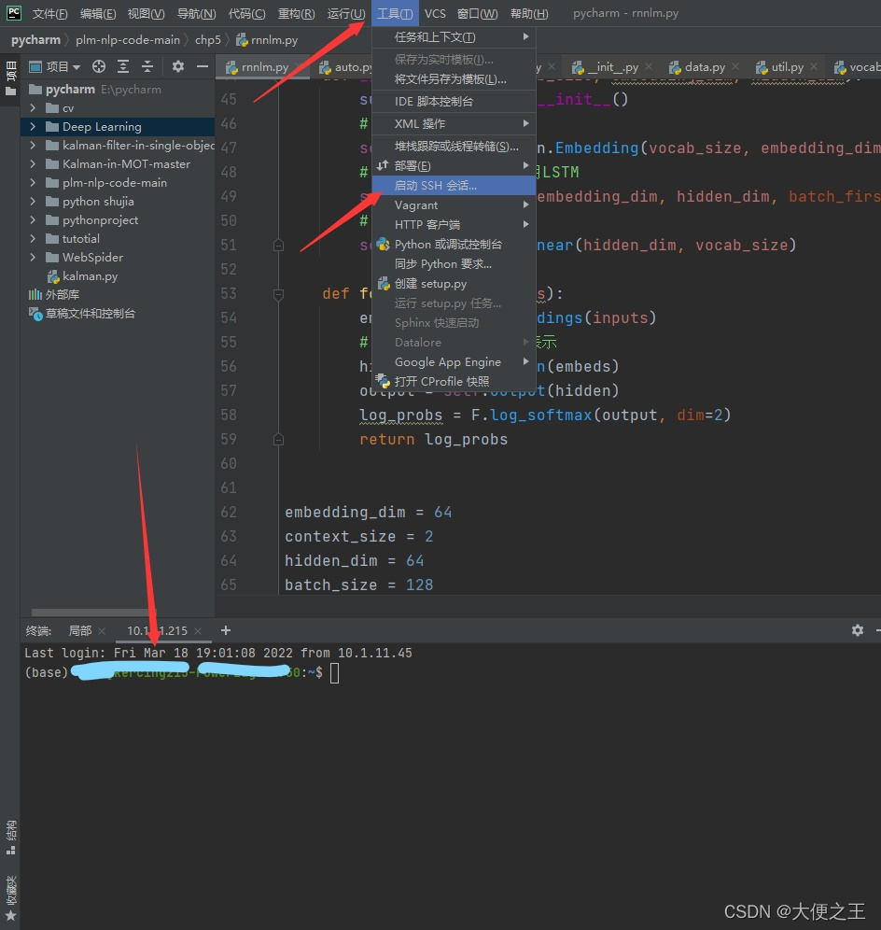
Task: Open the 结构 sidebar tool button
Action: 10,837
